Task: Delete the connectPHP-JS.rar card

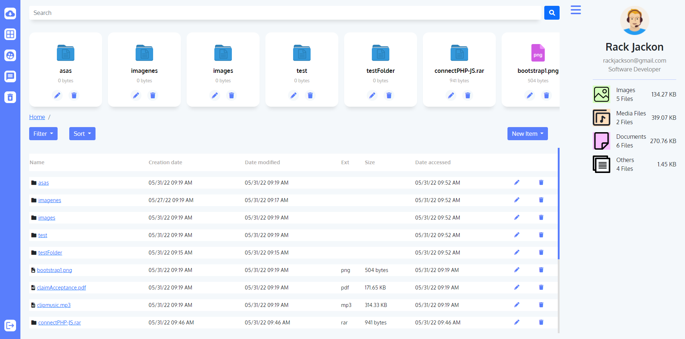Action: click(468, 95)
